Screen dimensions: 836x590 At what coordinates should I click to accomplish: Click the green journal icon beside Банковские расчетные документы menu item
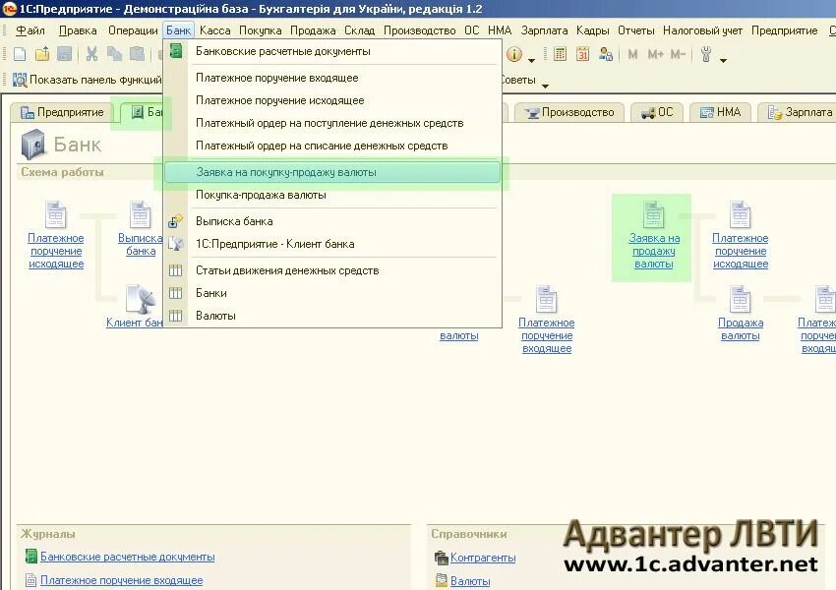pyautogui.click(x=175, y=51)
